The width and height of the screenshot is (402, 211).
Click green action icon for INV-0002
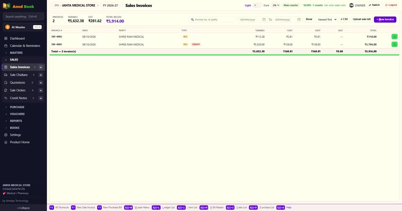394,37
